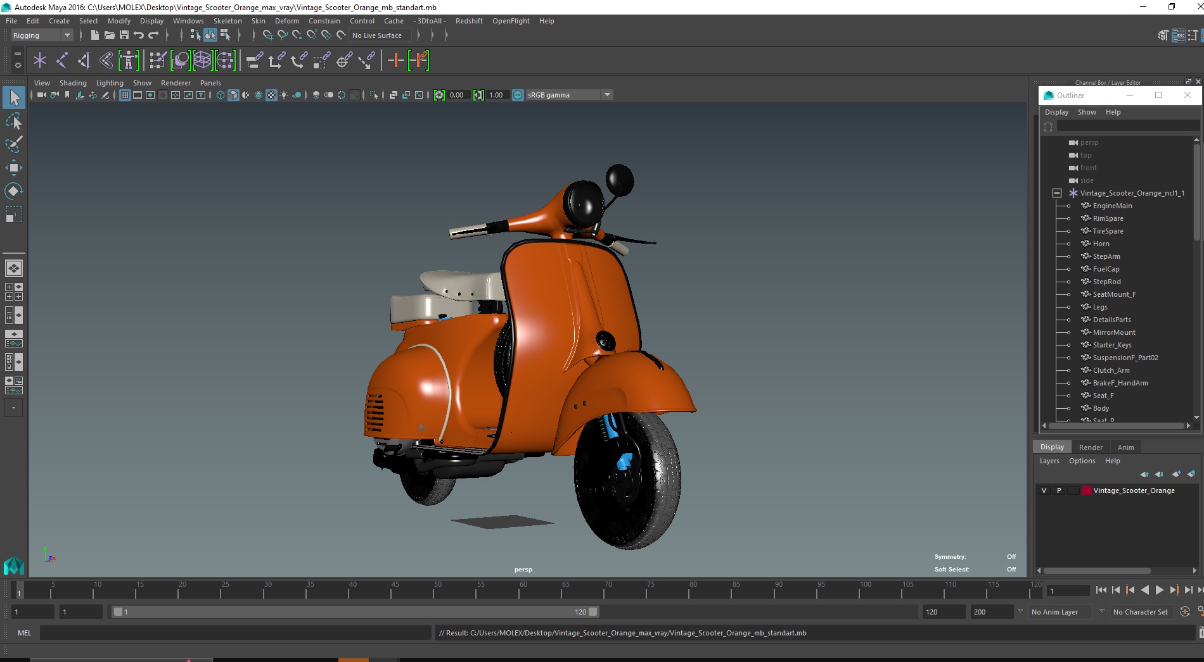Click frame 60 on the timeline
Viewport: 1204px width, 662px height.
(x=523, y=590)
